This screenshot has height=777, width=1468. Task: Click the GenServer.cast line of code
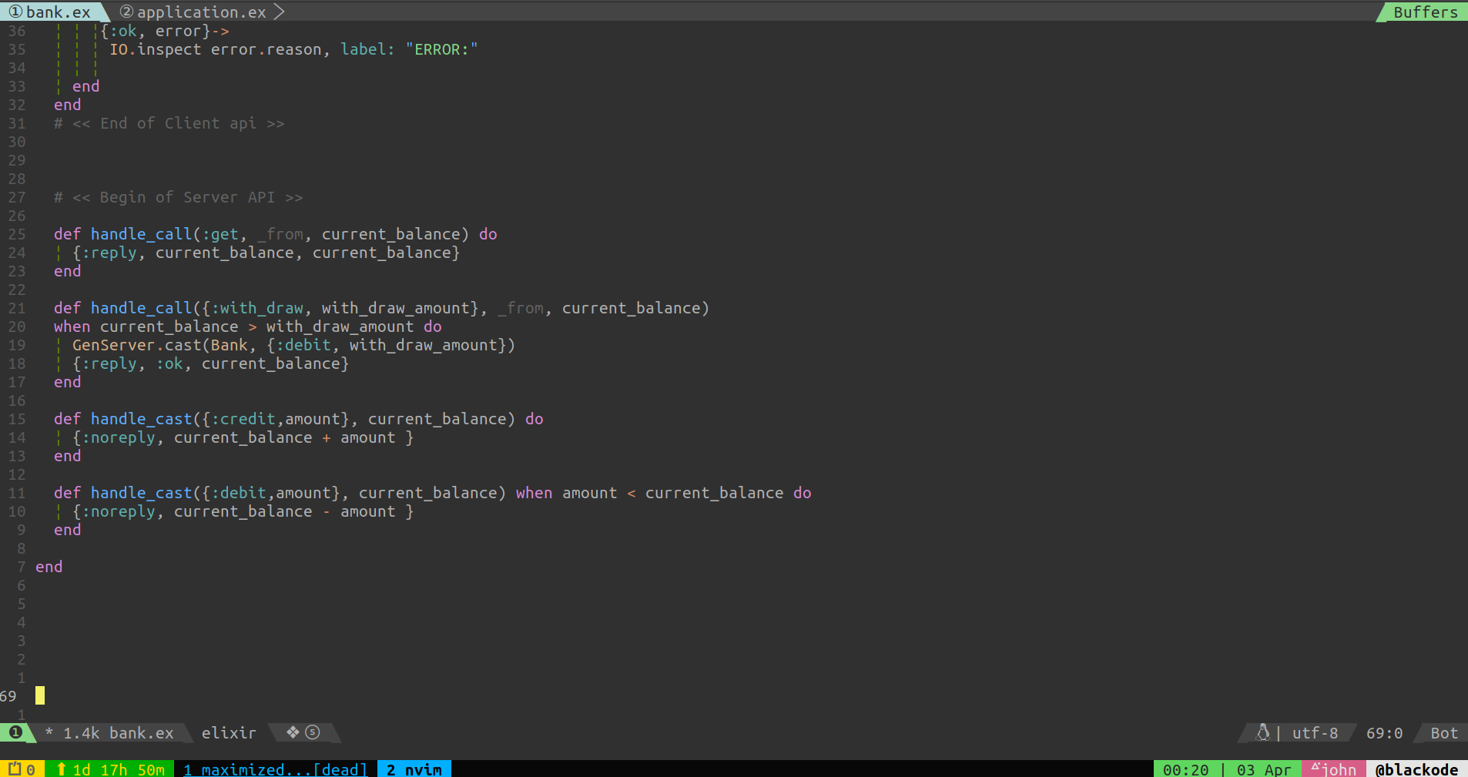click(x=293, y=345)
